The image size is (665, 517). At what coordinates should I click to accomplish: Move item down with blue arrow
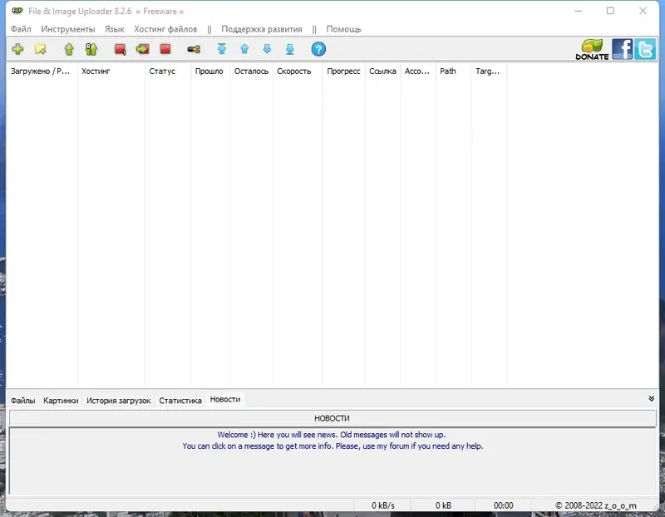point(267,49)
